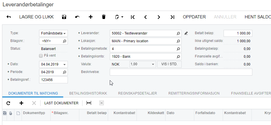Screen dimensions: 271x125
Task: Refresh the documents grid
Action: point(8,103)
